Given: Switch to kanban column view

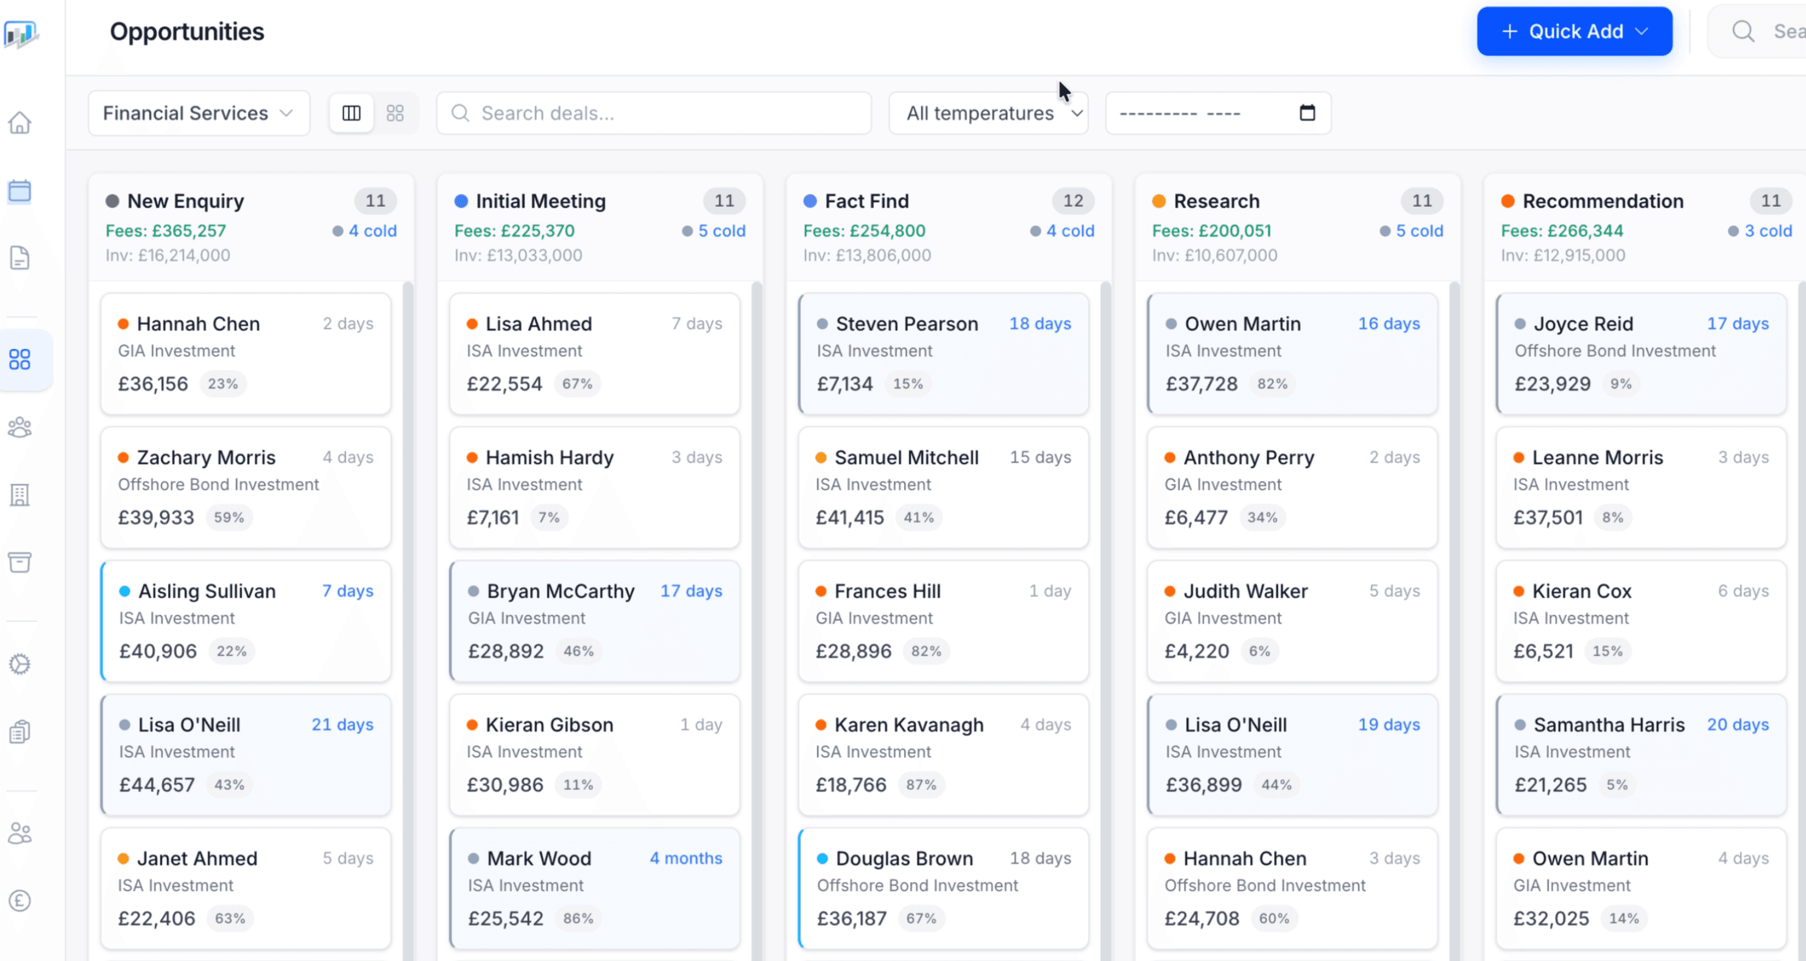Looking at the screenshot, I should [351, 113].
